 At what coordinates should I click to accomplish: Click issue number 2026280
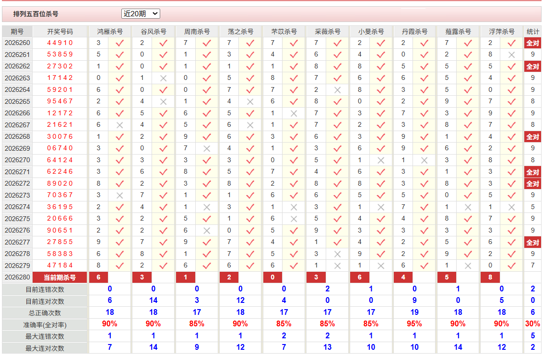[x=17, y=277]
